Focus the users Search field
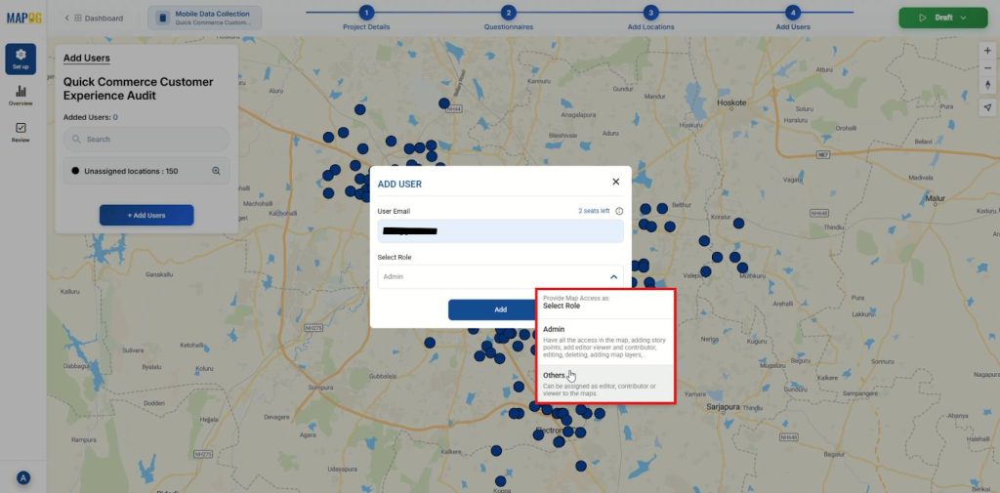The height and width of the screenshot is (493, 1000). click(x=146, y=139)
